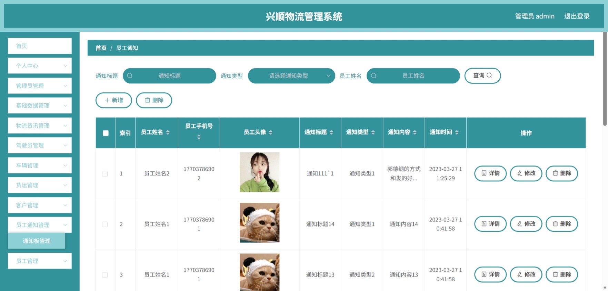The width and height of the screenshot is (608, 291).
Task: Sort by 通知类型 column arrows
Action: (x=373, y=132)
